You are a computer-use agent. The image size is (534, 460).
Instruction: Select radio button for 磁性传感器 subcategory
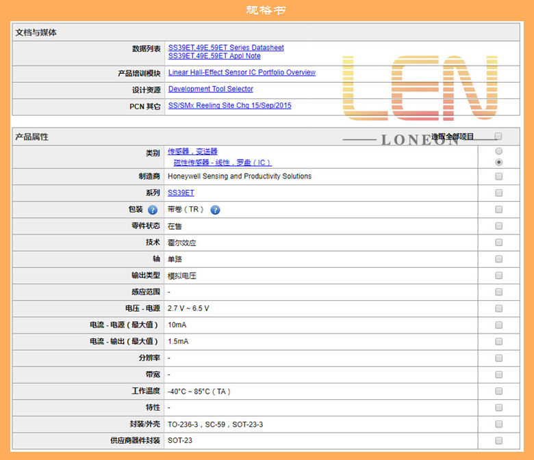click(x=498, y=162)
